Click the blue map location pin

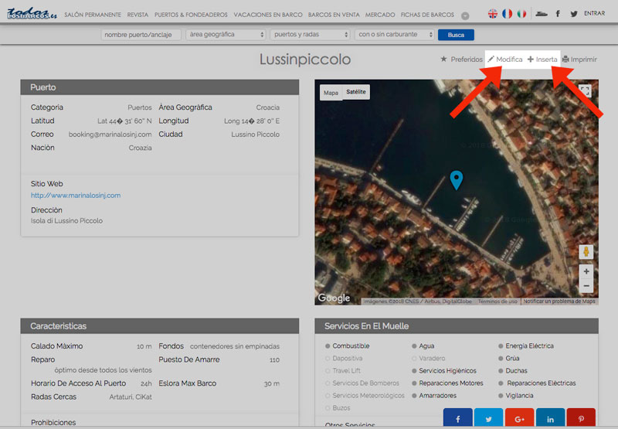457,180
